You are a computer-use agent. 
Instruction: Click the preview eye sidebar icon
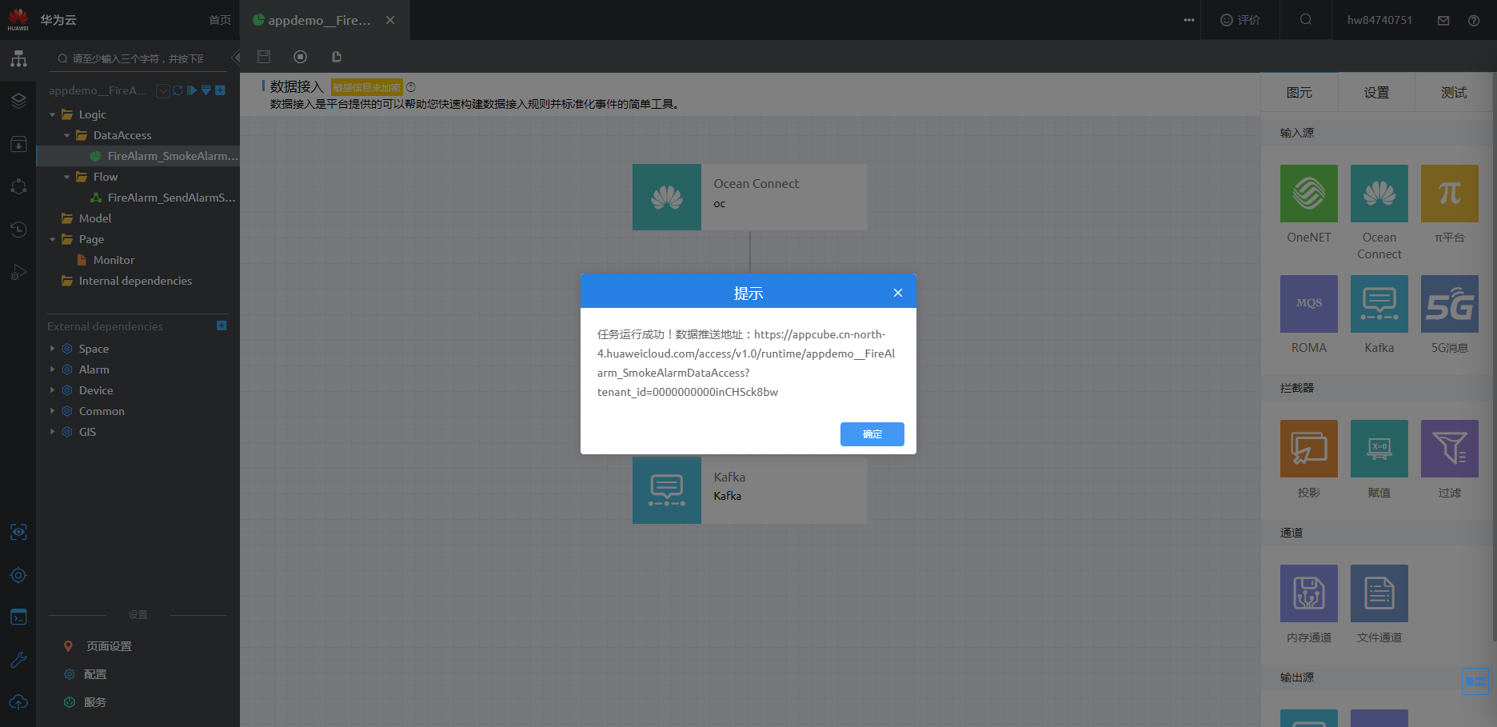tap(18, 532)
